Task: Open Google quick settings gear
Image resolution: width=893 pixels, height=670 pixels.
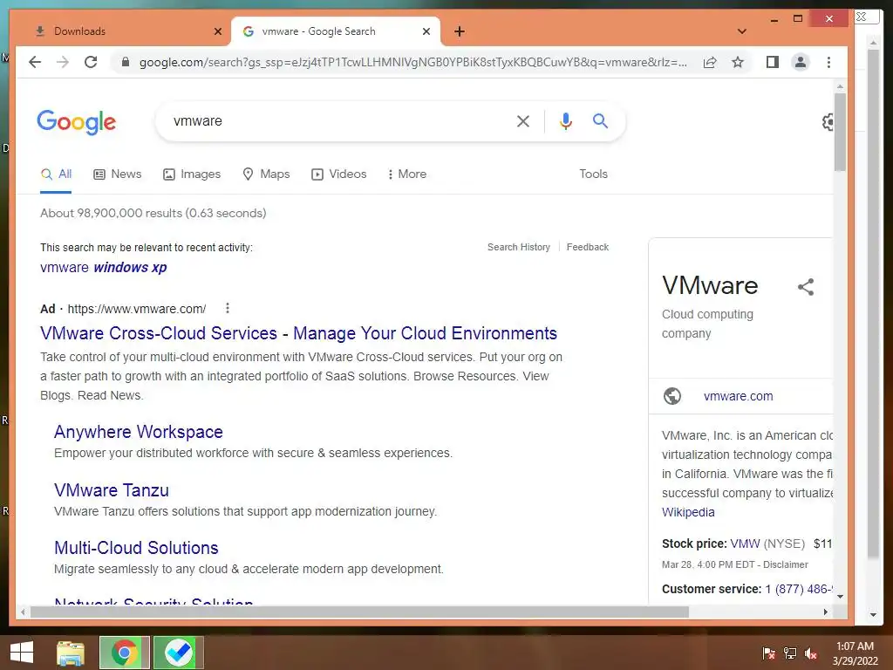Action: point(828,122)
